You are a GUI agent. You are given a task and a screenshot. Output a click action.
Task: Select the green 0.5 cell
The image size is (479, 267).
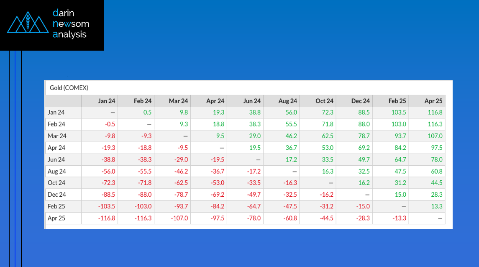(x=147, y=113)
